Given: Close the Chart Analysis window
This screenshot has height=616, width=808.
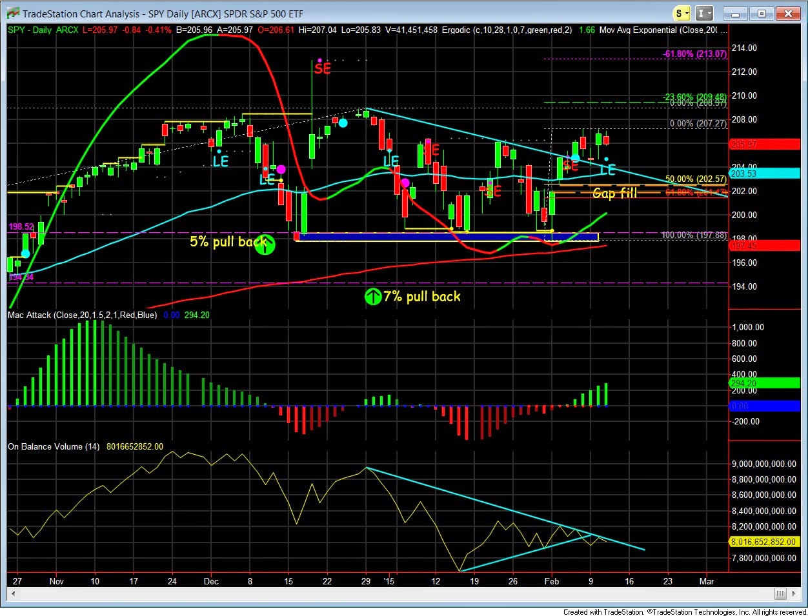Looking at the screenshot, I should click(788, 13).
